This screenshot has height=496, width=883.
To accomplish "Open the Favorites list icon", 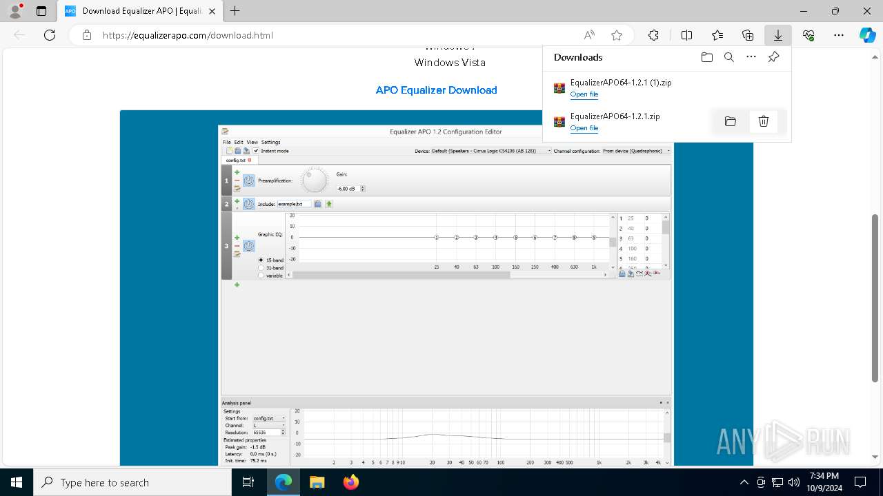I will pyautogui.click(x=717, y=35).
